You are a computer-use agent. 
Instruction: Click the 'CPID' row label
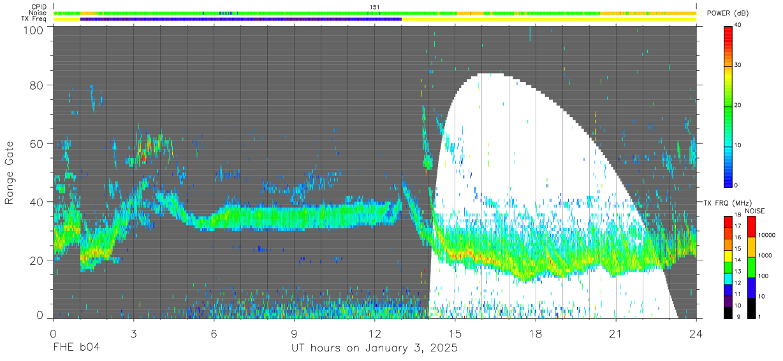40,7
